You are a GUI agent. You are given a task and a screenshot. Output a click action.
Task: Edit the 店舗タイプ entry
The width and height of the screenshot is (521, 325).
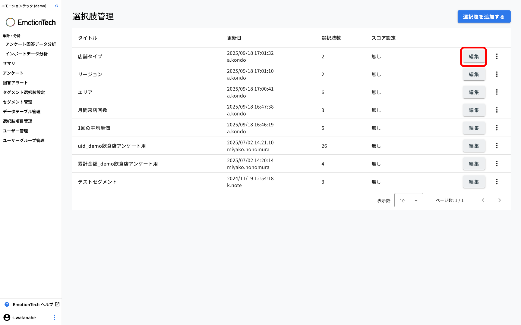(x=474, y=57)
